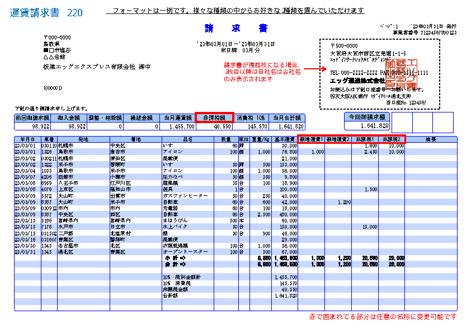Select the 調整・相殺額 header cell
This screenshot has width=471, height=333.
(x=105, y=118)
